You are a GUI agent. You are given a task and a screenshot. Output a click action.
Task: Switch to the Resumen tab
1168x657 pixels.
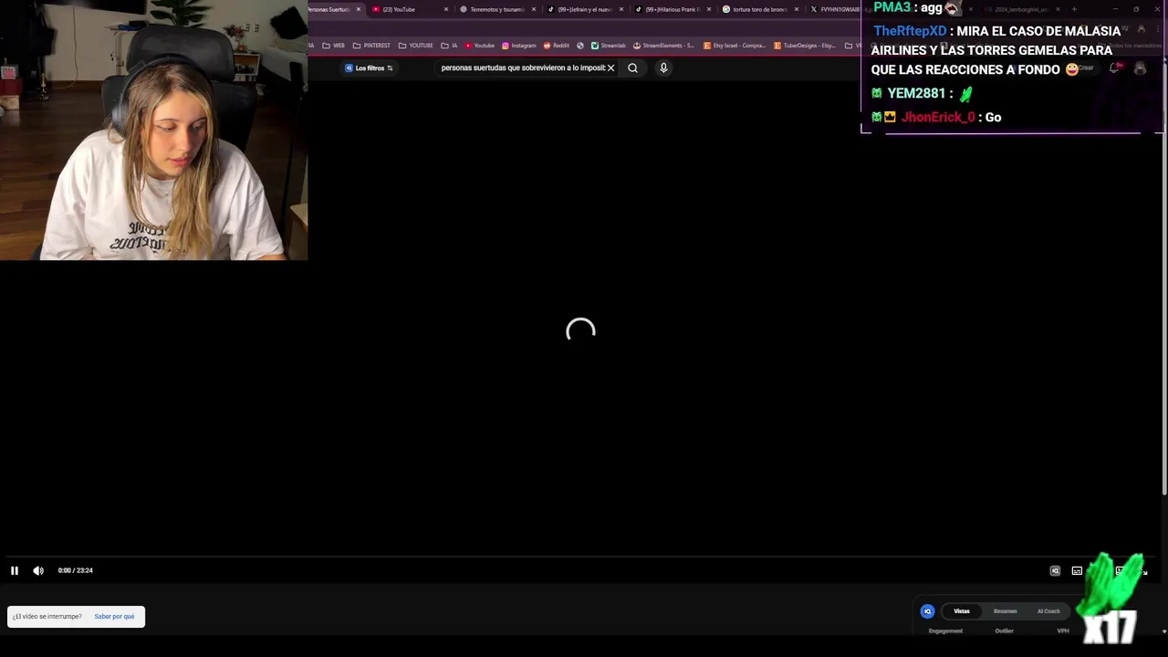1005,611
